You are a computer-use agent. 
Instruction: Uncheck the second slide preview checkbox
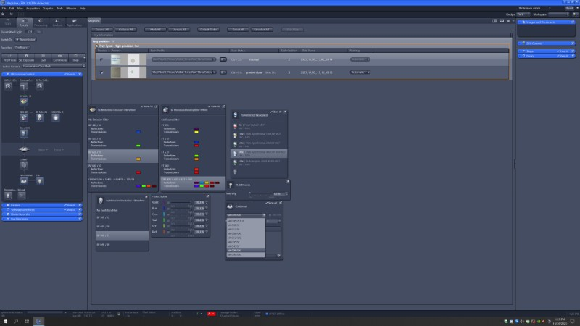click(101, 72)
